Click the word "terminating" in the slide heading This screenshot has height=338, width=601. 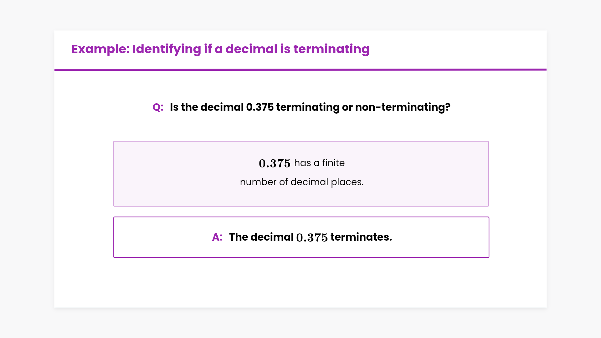tap(331, 49)
